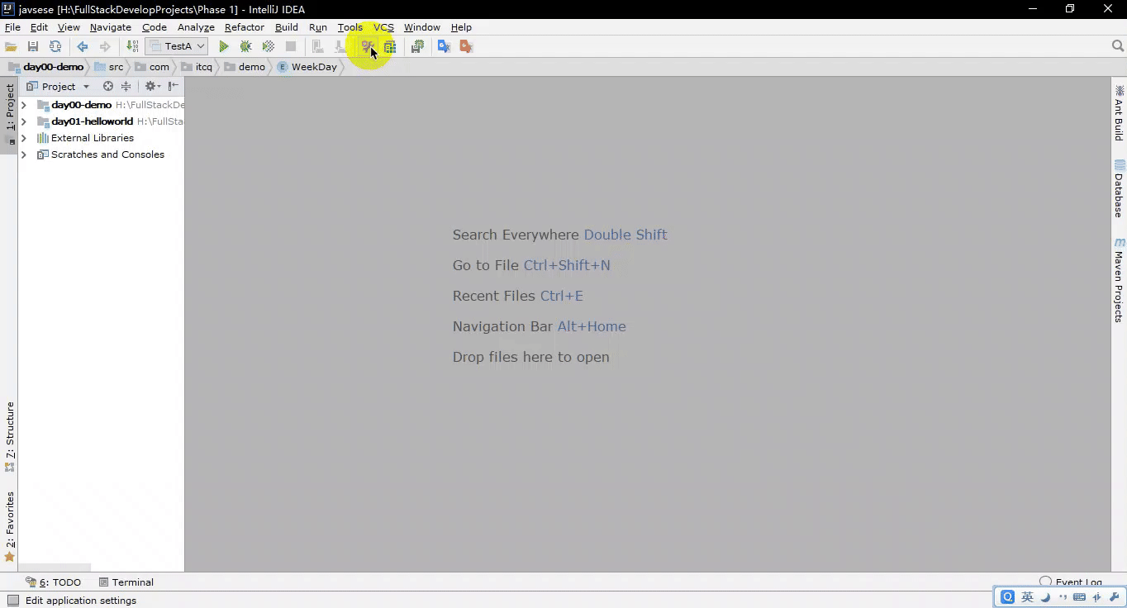Image resolution: width=1127 pixels, height=608 pixels.
Task: Run TestA with the green play icon
Action: (x=223, y=47)
